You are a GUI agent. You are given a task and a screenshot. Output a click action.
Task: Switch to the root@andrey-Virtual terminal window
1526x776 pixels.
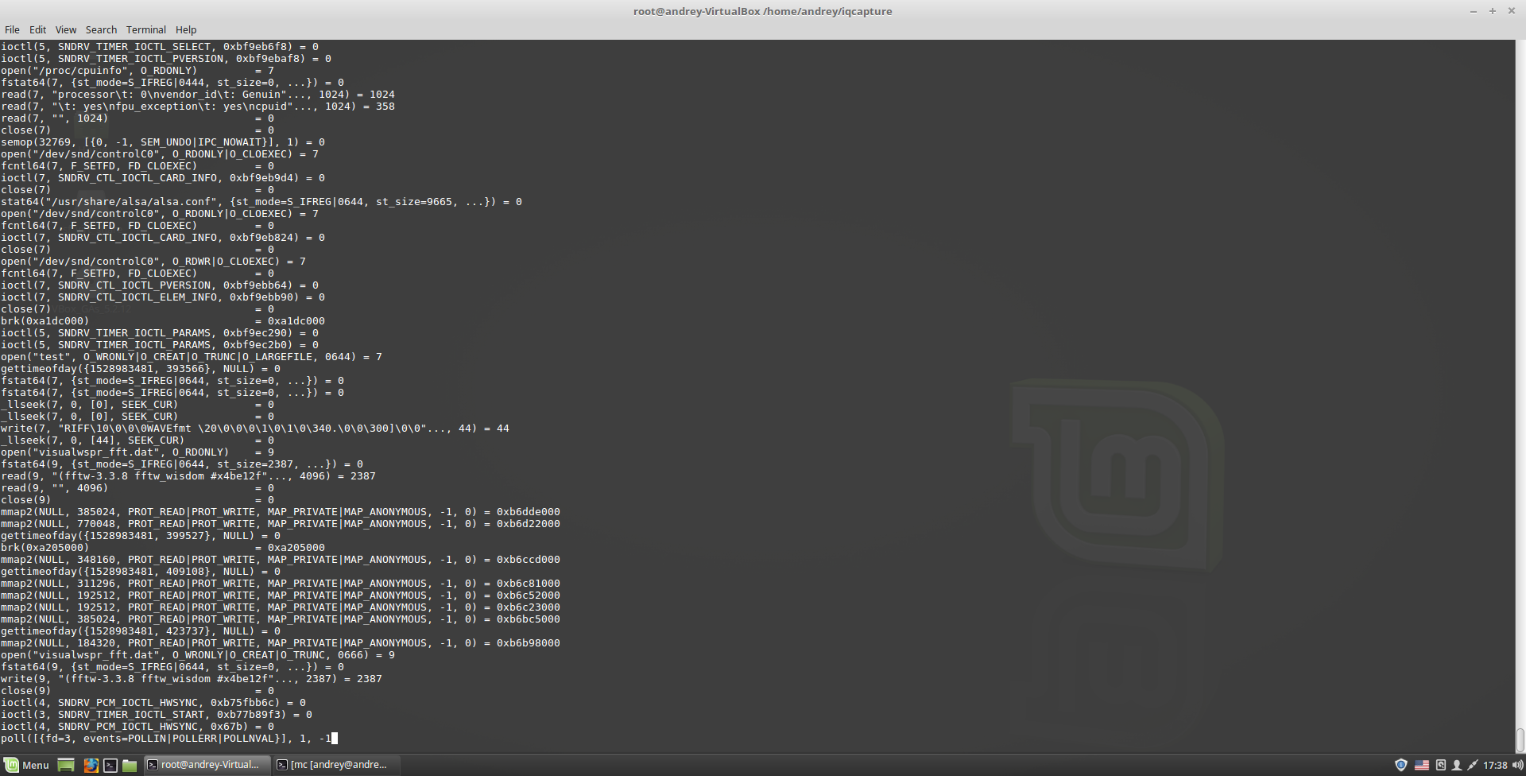point(204,765)
